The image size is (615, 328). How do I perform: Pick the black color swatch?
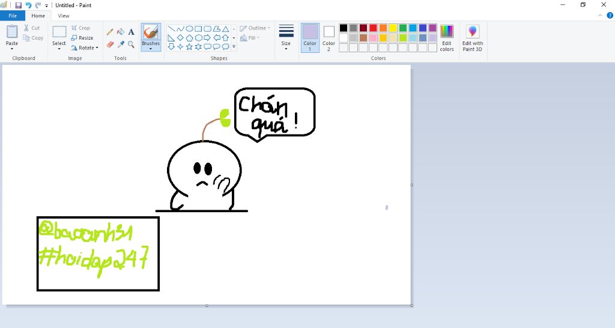click(x=344, y=28)
